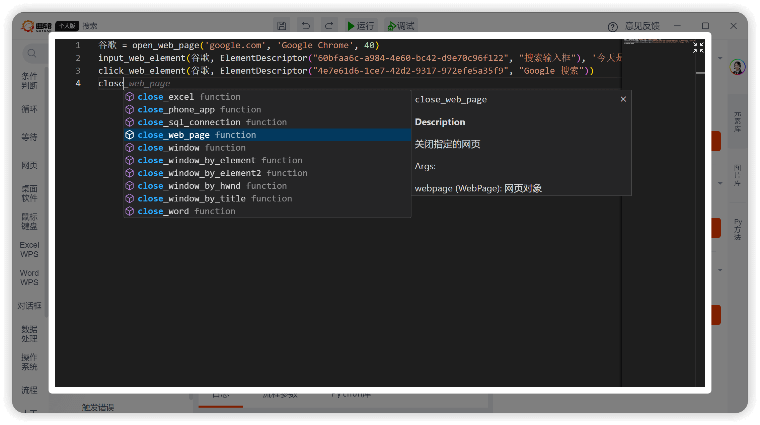Click the undo arrow icon
Image resolution: width=760 pixels, height=425 pixels.
coord(305,26)
